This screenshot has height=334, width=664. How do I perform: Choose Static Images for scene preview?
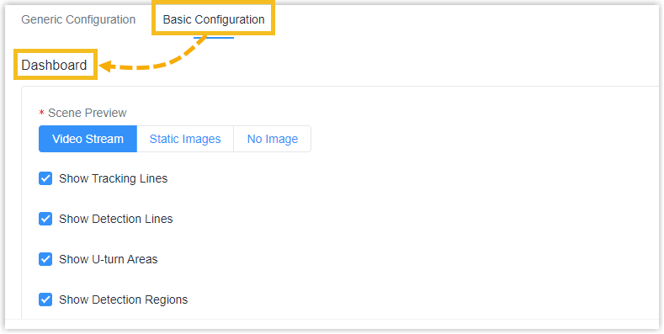(185, 139)
